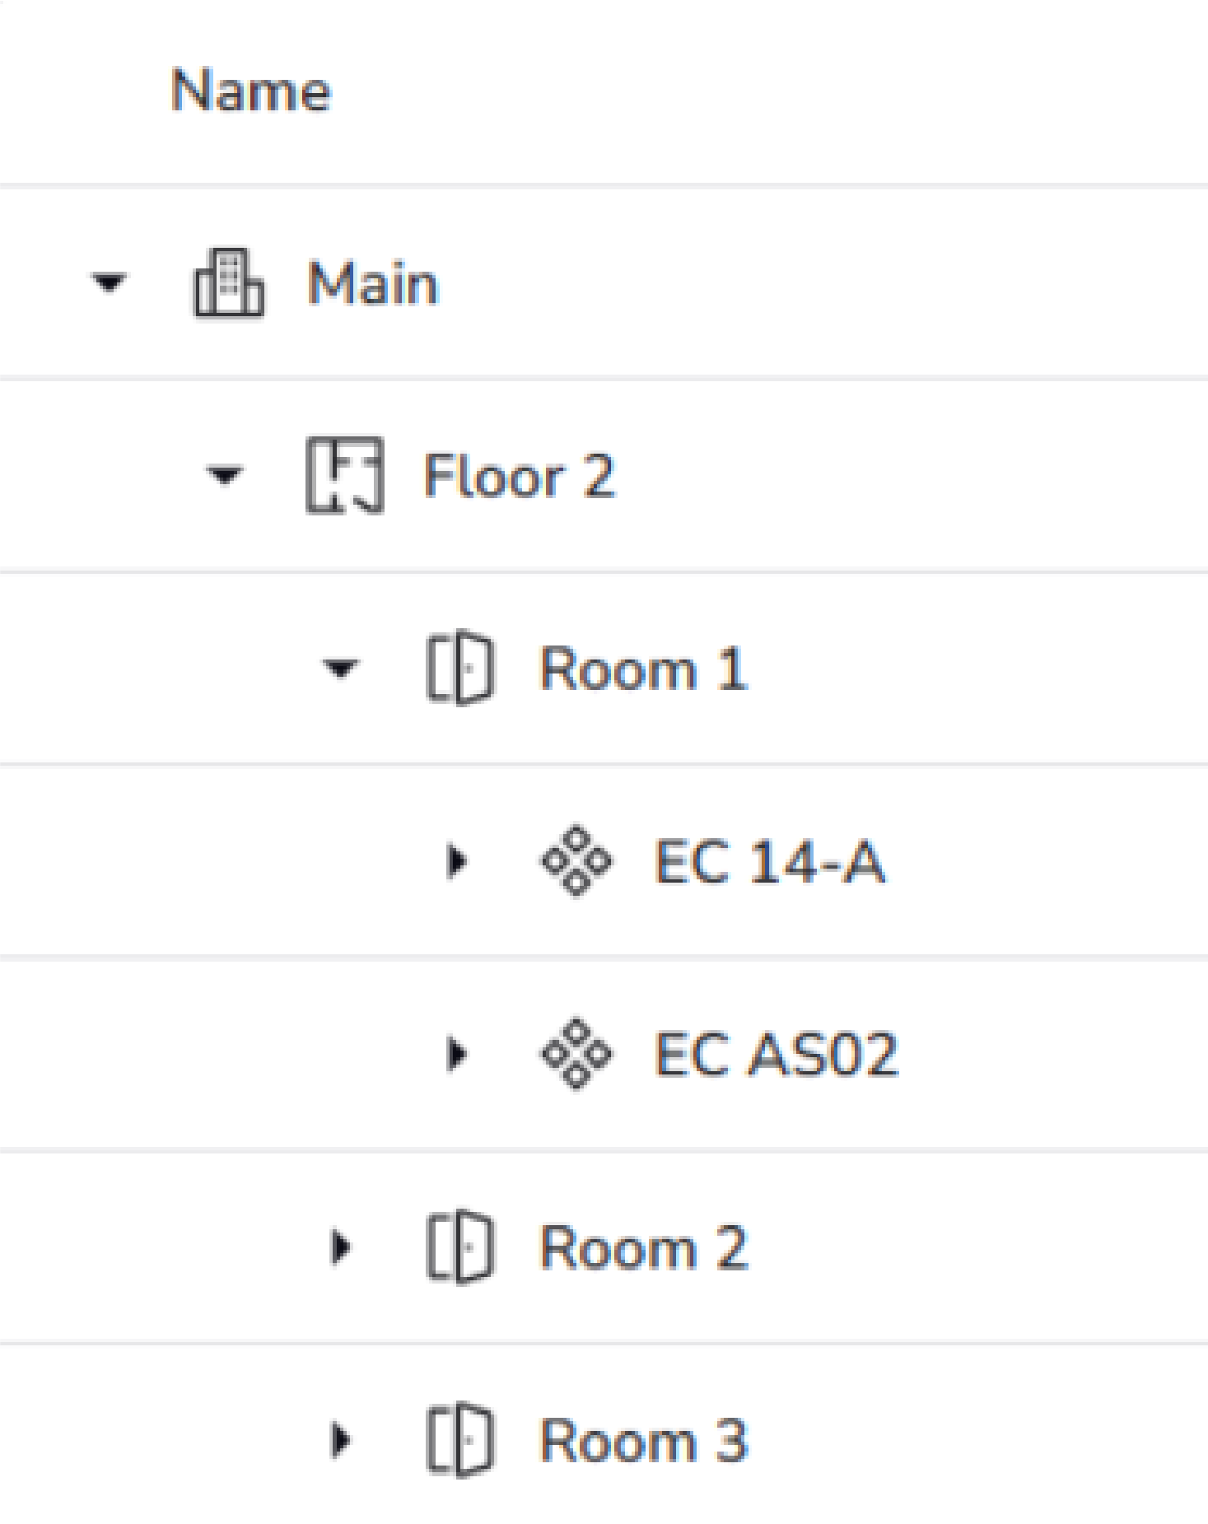Collapse the Main building node
This screenshot has width=1208, height=1524.
pyautogui.click(x=109, y=283)
